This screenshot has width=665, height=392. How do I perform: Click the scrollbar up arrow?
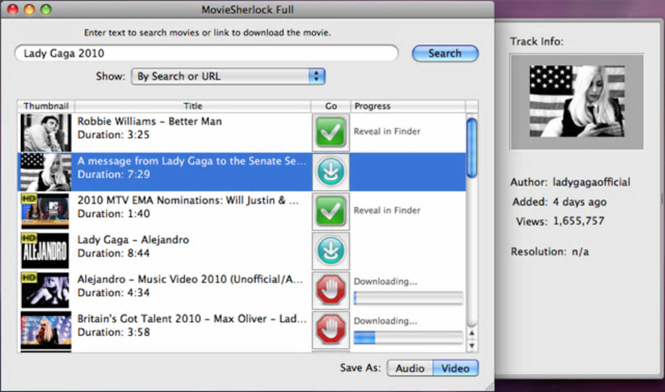coord(471,333)
